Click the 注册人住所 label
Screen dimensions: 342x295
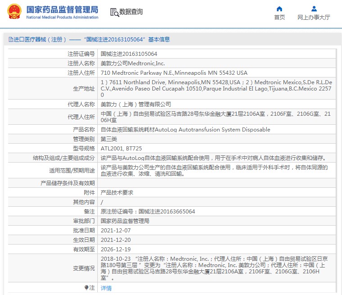pyautogui.click(x=81, y=73)
